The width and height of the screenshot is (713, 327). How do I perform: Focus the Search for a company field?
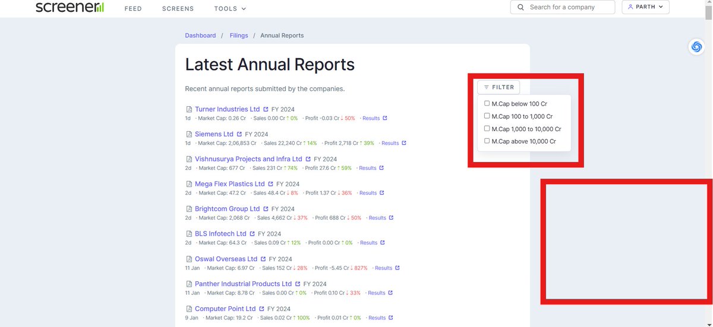pyautogui.click(x=563, y=7)
